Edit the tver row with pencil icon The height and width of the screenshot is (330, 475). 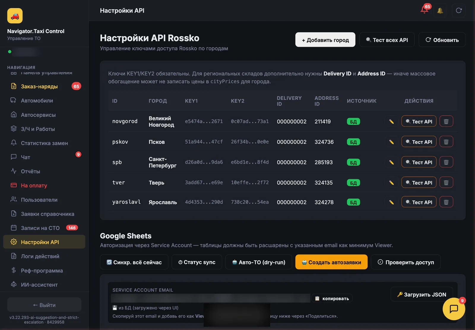(391, 183)
